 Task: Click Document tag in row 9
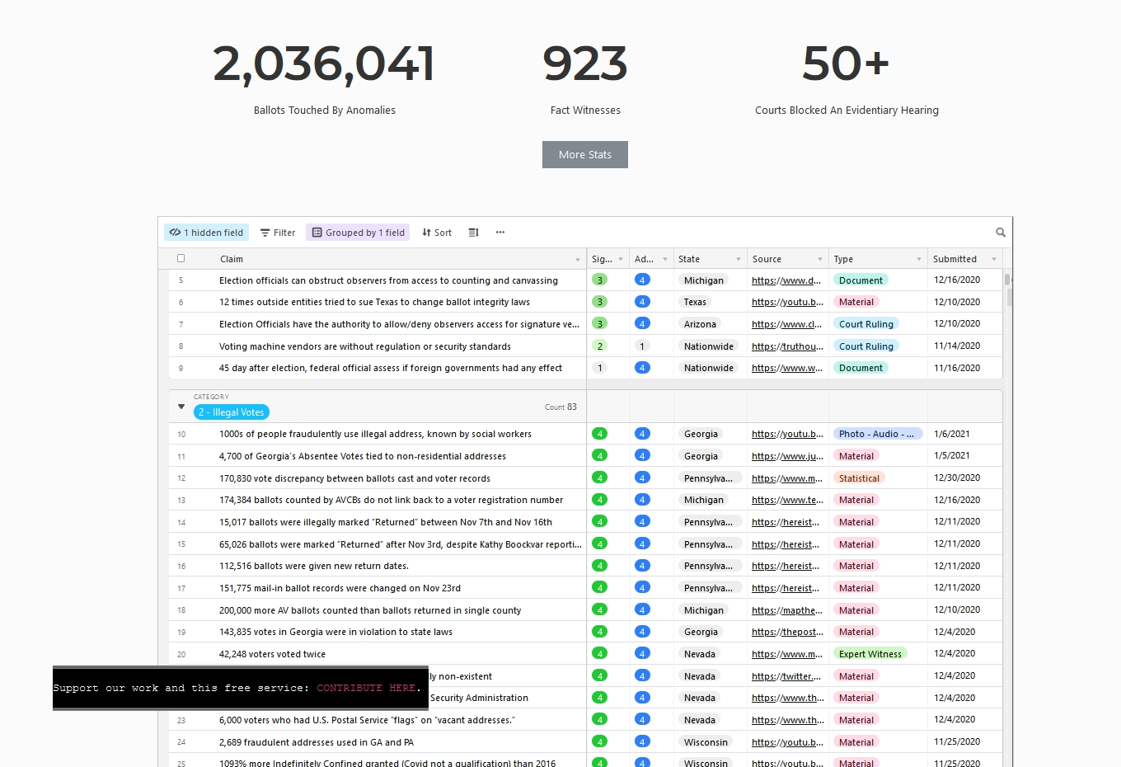click(861, 368)
